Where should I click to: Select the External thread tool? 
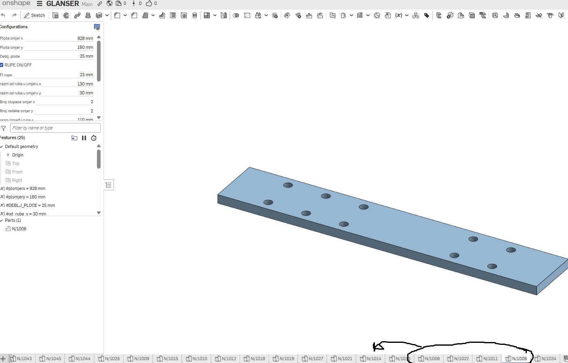[195, 15]
